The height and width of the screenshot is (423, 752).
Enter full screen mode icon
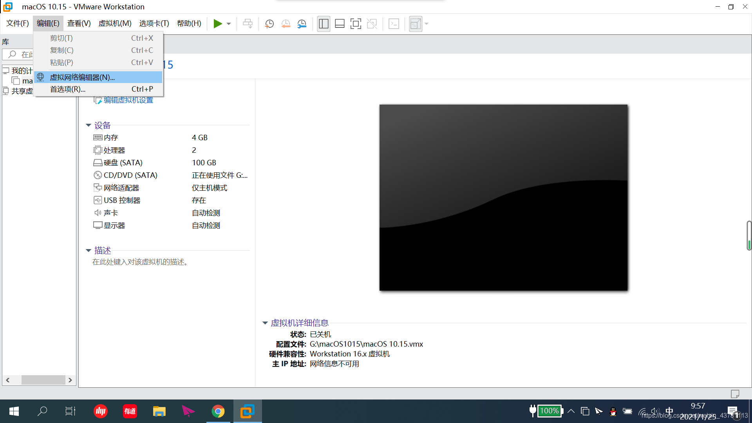(x=356, y=24)
